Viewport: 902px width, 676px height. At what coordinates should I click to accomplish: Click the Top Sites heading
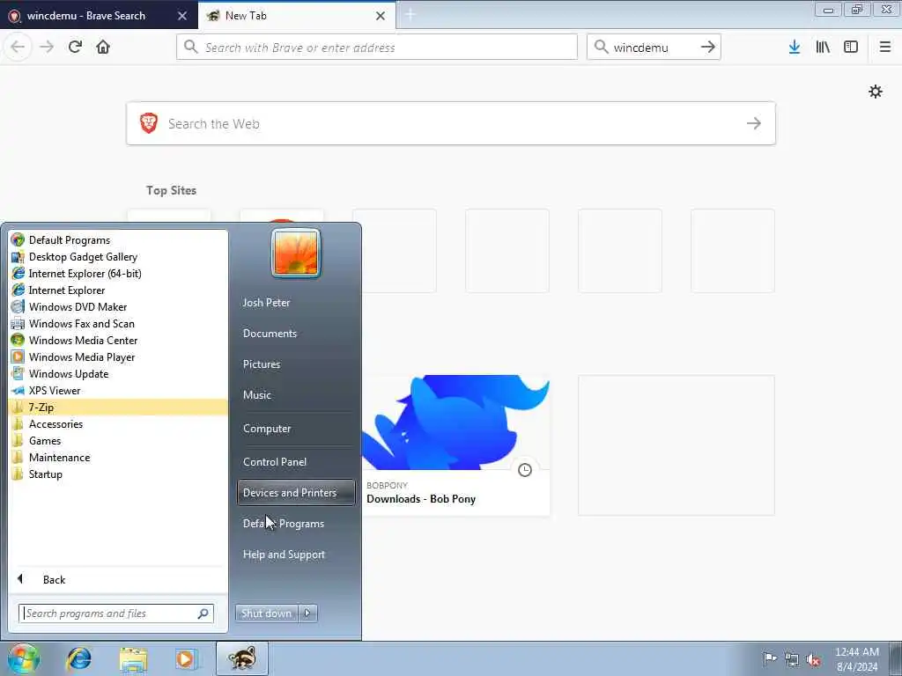[171, 190]
